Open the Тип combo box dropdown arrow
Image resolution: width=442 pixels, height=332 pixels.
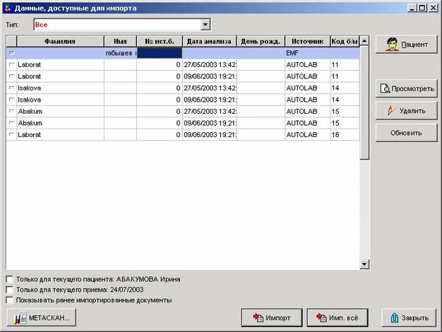click(x=205, y=25)
